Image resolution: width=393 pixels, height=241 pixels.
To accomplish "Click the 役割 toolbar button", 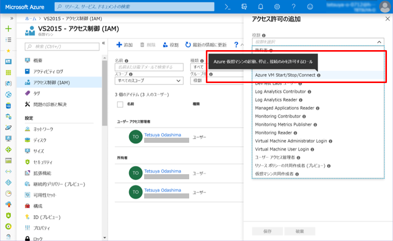I will (170, 45).
